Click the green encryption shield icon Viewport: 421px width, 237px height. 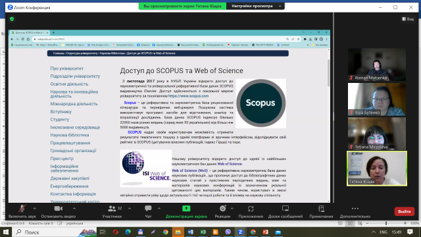pos(12,19)
